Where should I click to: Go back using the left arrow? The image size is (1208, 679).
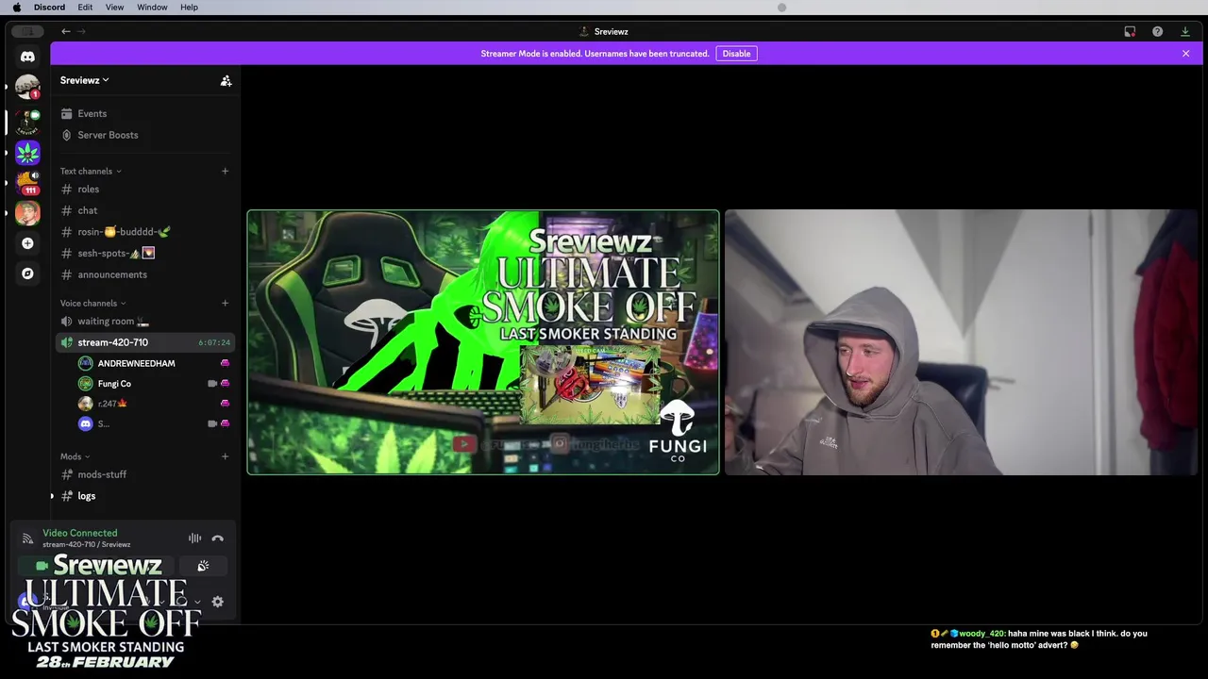[66, 31]
